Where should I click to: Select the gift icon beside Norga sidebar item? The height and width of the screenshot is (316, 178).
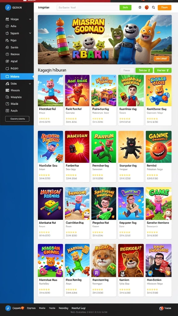7,19
